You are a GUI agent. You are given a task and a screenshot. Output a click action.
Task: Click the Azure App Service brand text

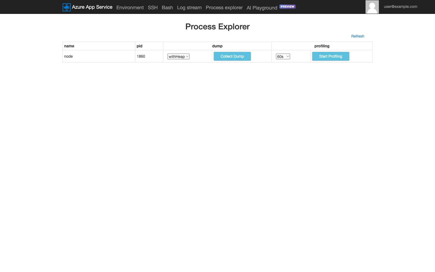click(x=92, y=7)
